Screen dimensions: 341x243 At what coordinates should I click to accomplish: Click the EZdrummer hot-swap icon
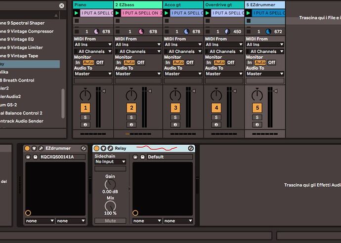point(84,148)
